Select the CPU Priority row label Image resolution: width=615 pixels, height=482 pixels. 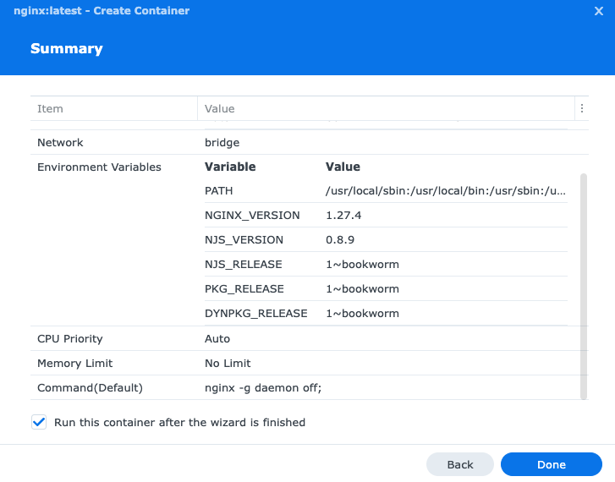coord(70,338)
